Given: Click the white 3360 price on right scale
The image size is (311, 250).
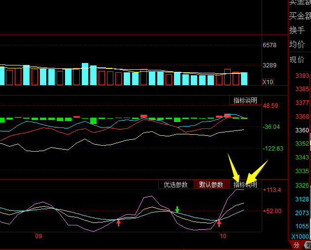Looking at the screenshot, I should pyautogui.click(x=302, y=130).
